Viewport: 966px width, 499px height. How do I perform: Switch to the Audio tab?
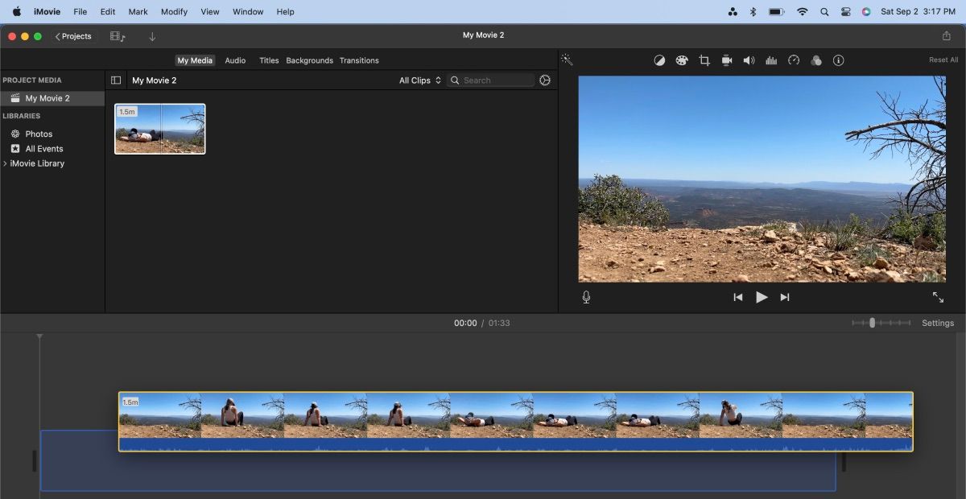click(235, 60)
